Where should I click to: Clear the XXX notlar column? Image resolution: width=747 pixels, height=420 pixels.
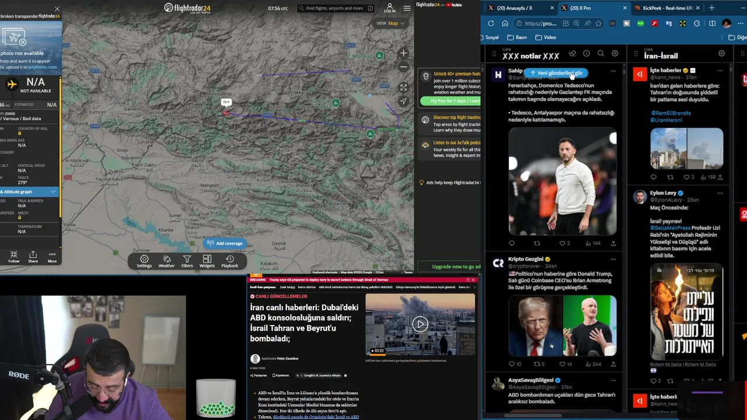(573, 54)
